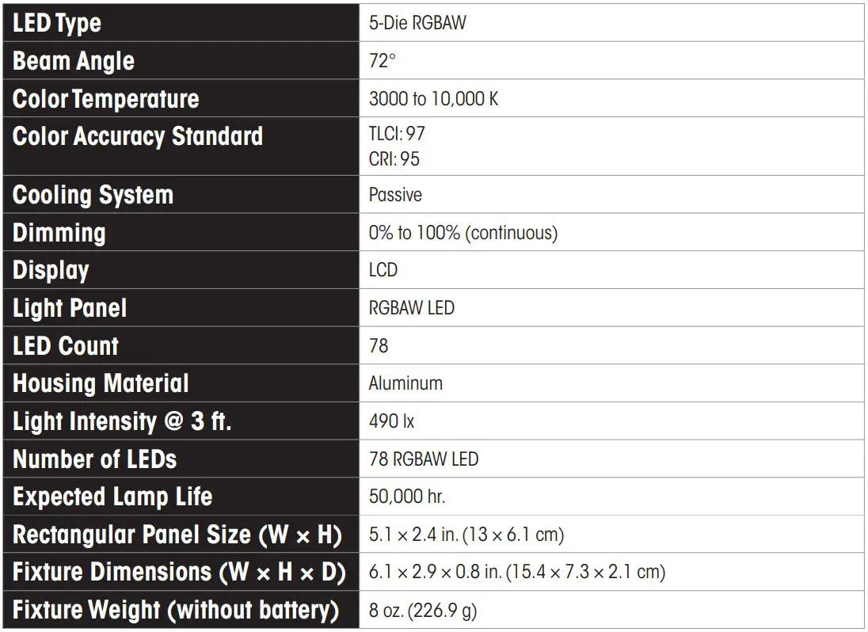Select the Passive cooling value

[395, 195]
